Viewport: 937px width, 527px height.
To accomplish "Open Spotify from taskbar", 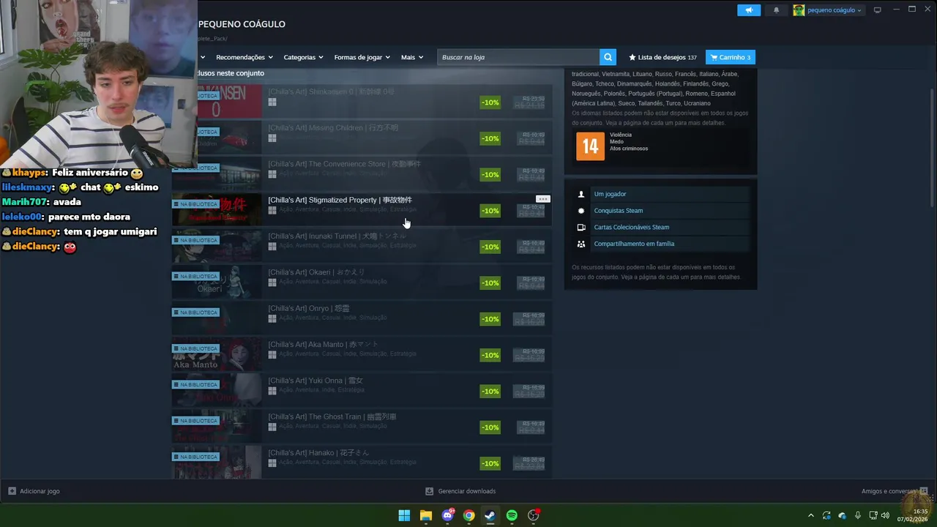I will pyautogui.click(x=512, y=515).
